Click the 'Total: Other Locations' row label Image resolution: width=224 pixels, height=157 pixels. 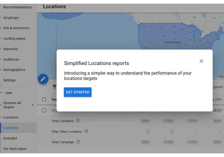[x=67, y=131]
